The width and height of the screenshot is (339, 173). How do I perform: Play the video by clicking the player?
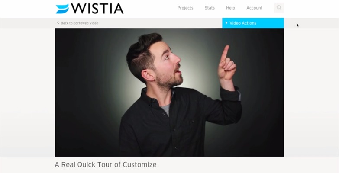pyautogui.click(x=170, y=92)
